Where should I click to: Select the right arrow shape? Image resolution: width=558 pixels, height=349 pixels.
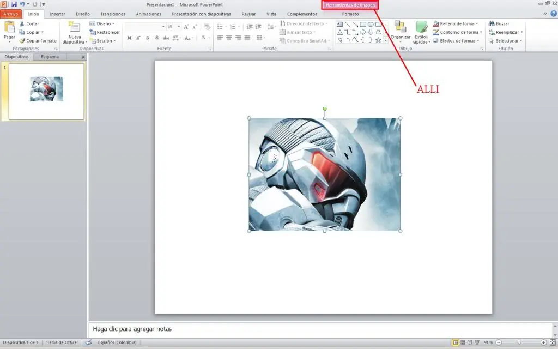point(363,32)
